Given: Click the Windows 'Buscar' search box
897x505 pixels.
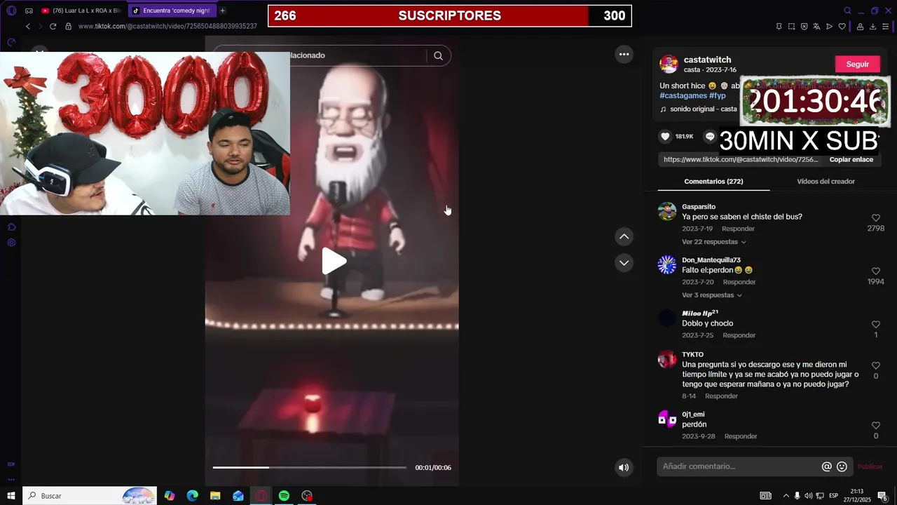Looking at the screenshot, I should tap(90, 496).
